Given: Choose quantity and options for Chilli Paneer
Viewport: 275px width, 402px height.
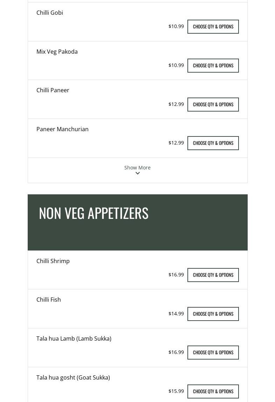Looking at the screenshot, I should [x=213, y=105].
